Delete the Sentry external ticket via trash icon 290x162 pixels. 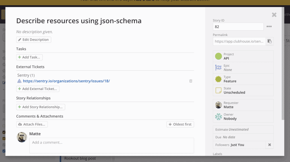coord(191,81)
